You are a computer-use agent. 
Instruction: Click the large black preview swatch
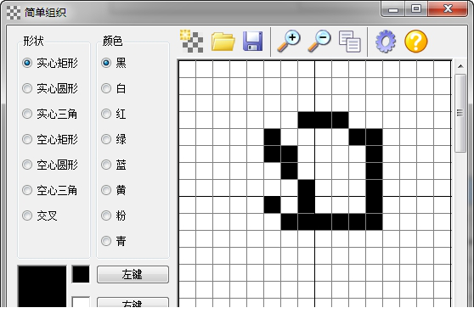42,286
